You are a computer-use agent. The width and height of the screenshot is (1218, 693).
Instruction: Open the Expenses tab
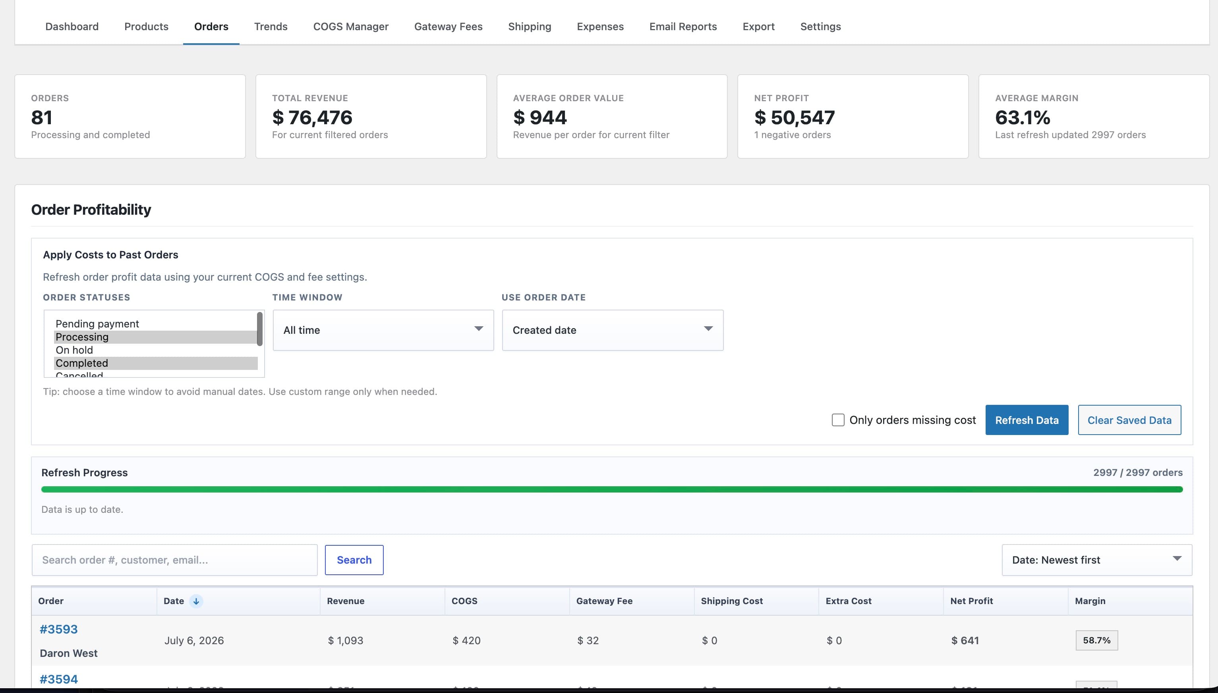coord(600,27)
